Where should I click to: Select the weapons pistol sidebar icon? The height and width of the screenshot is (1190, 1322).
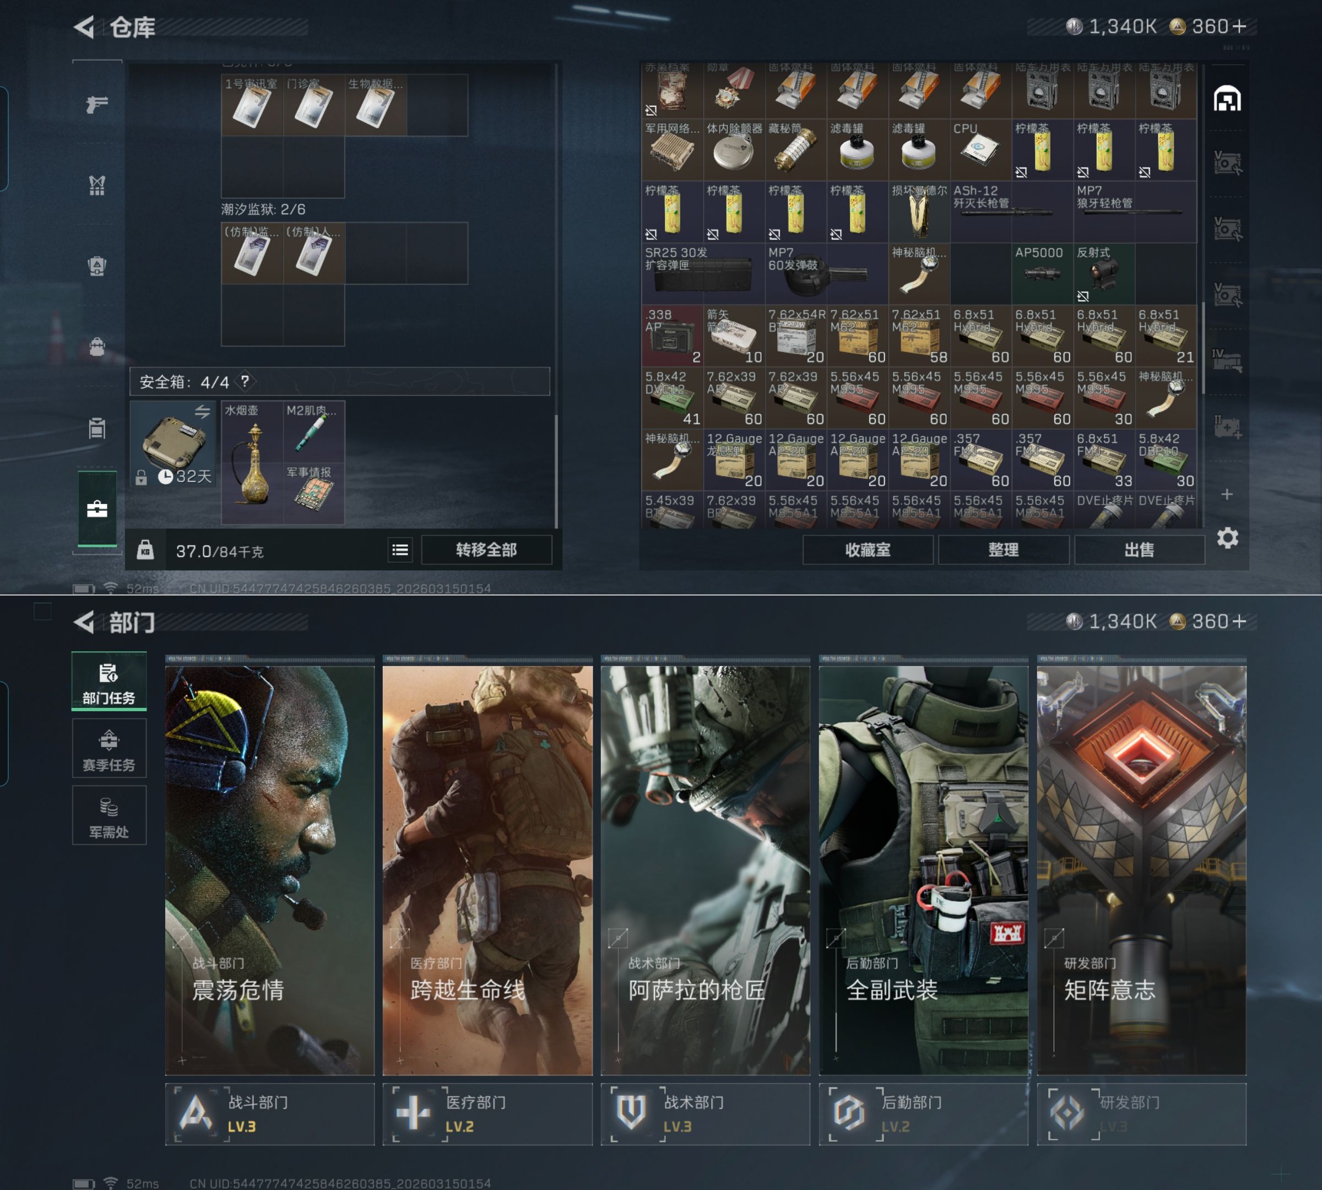click(x=97, y=104)
